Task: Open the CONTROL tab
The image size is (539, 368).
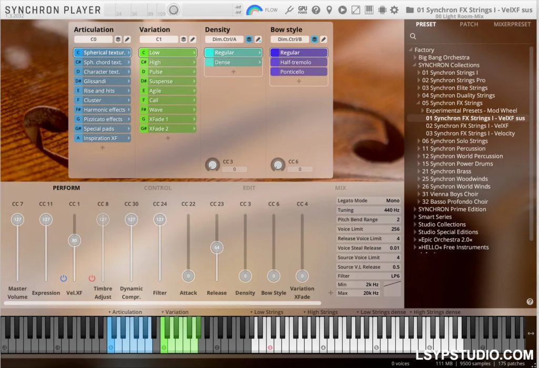Action: [x=157, y=188]
